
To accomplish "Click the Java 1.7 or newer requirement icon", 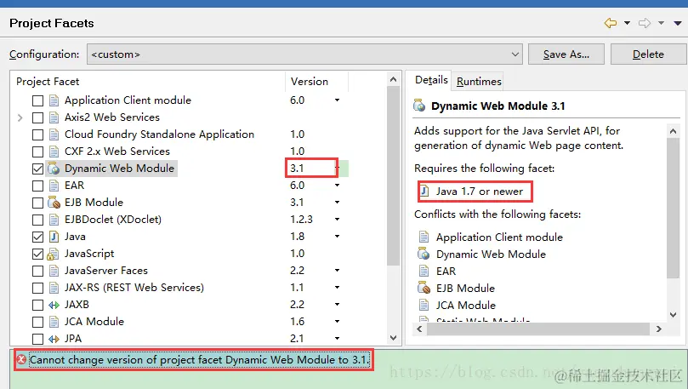I will (x=424, y=191).
